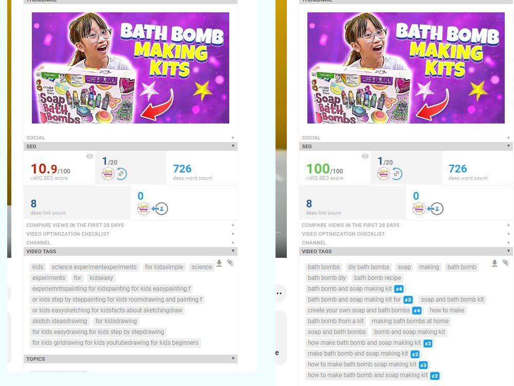This screenshot has height=386, width=514.
Task: Open the right Channel section header
Action: click(406, 242)
